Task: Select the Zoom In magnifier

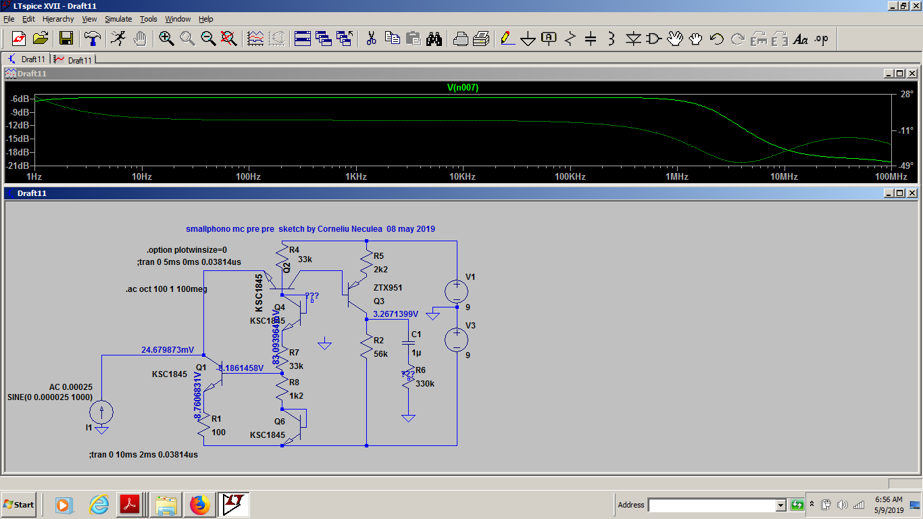Action: (x=166, y=39)
